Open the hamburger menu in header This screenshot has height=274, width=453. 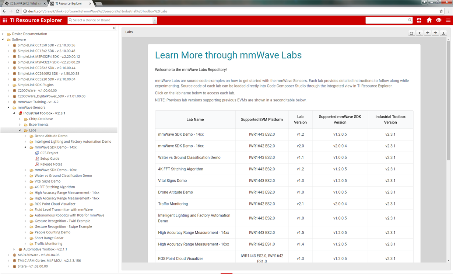[x=448, y=20]
